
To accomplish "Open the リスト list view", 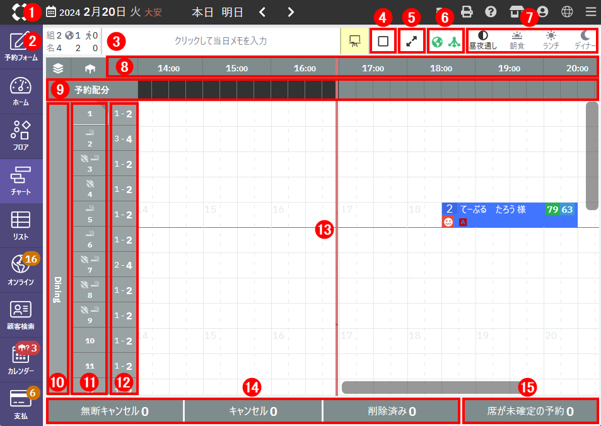I will (x=21, y=225).
